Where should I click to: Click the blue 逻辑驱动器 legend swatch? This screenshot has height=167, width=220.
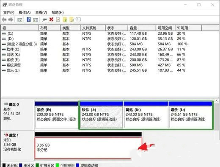[x=77, y=165]
